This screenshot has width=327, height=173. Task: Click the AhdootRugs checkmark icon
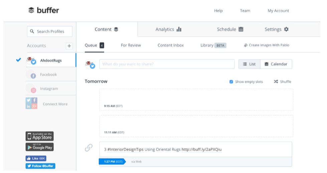19,60
